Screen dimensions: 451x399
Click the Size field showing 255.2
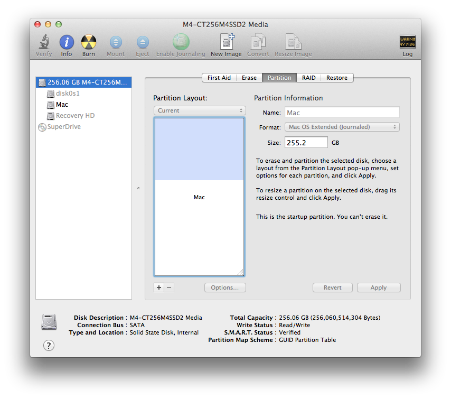coord(306,143)
